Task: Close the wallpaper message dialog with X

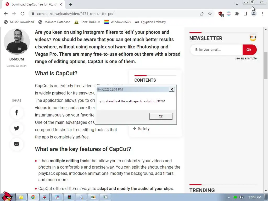Action: click(x=172, y=90)
